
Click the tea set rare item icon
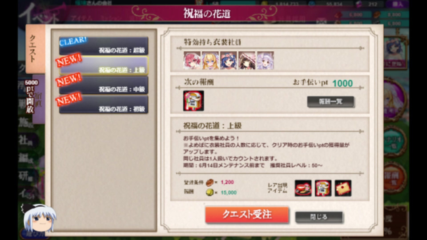coord(303,188)
